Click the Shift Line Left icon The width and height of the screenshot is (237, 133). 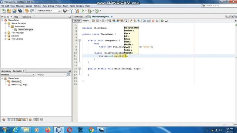click(x=144, y=21)
